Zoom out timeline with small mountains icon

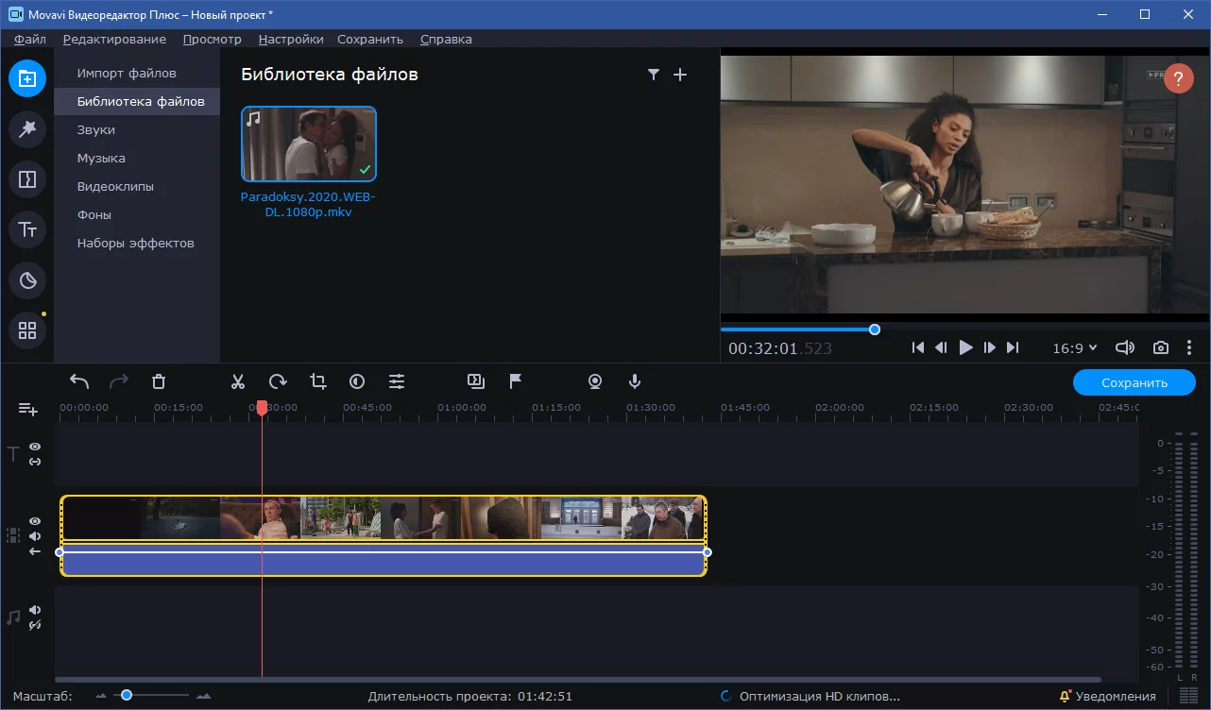click(x=102, y=696)
